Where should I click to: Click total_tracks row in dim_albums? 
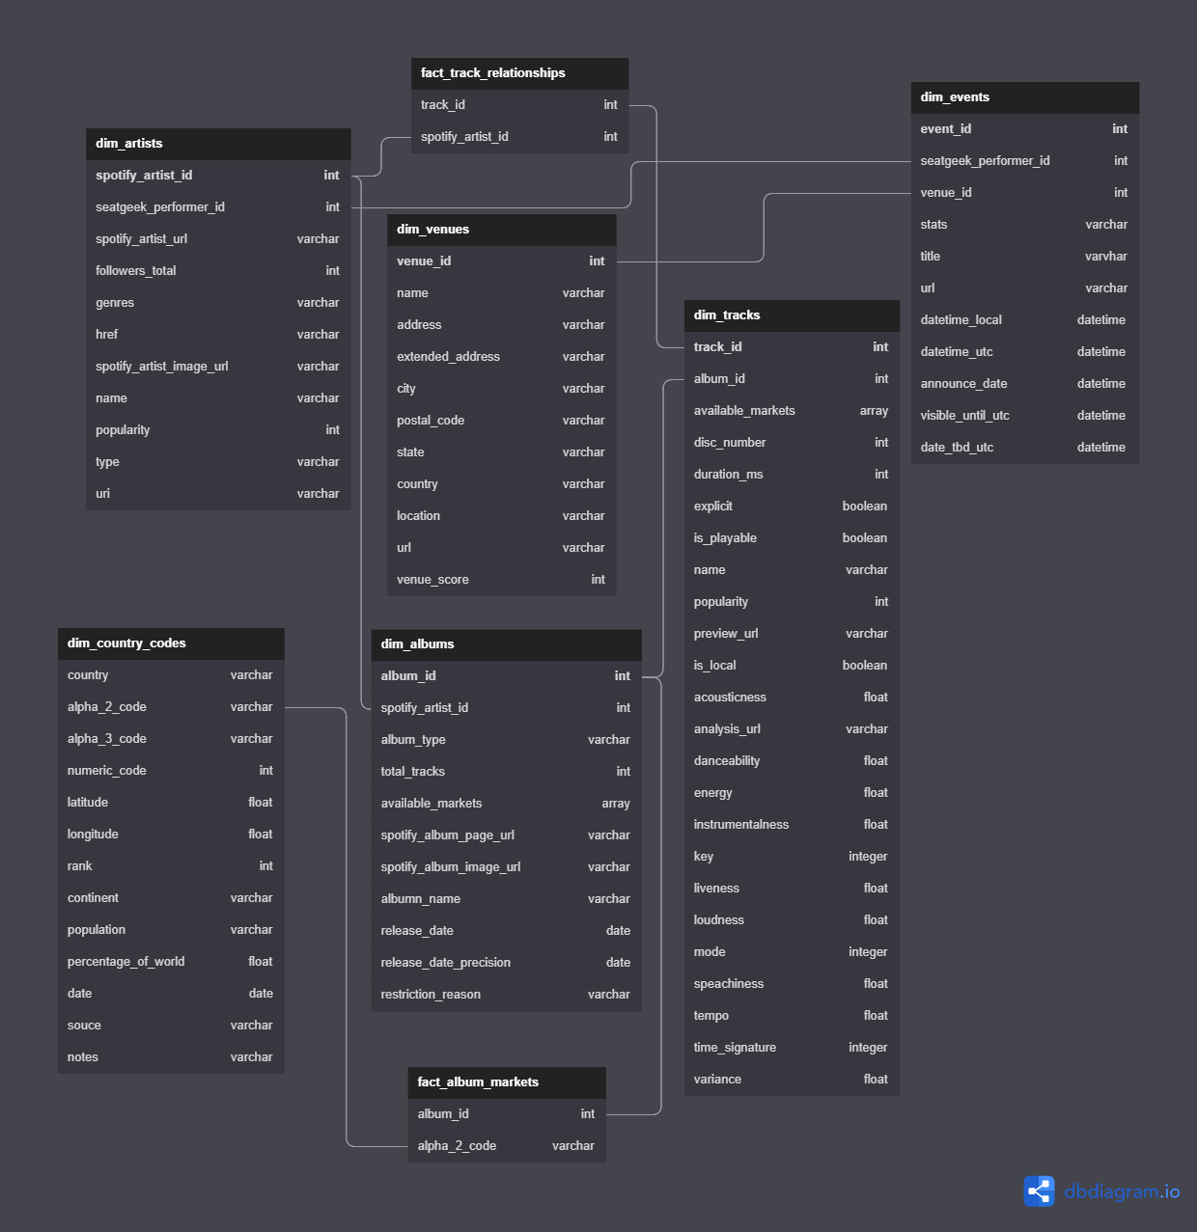507,772
